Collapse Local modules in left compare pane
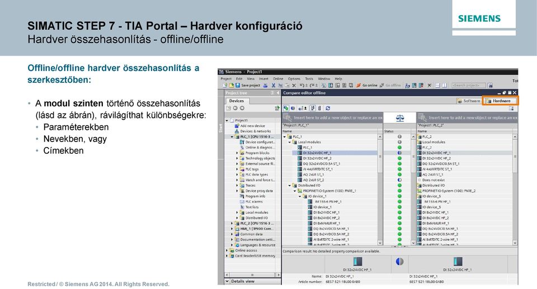 click(289, 142)
